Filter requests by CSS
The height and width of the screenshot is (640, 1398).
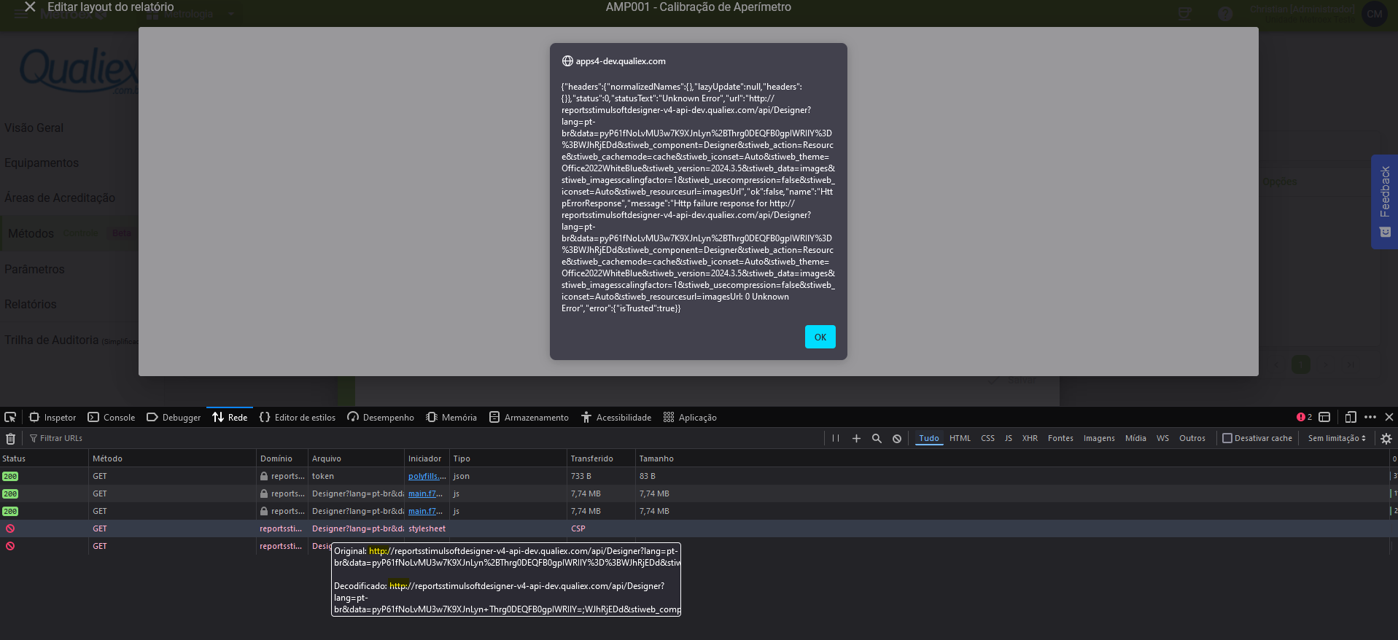987,438
